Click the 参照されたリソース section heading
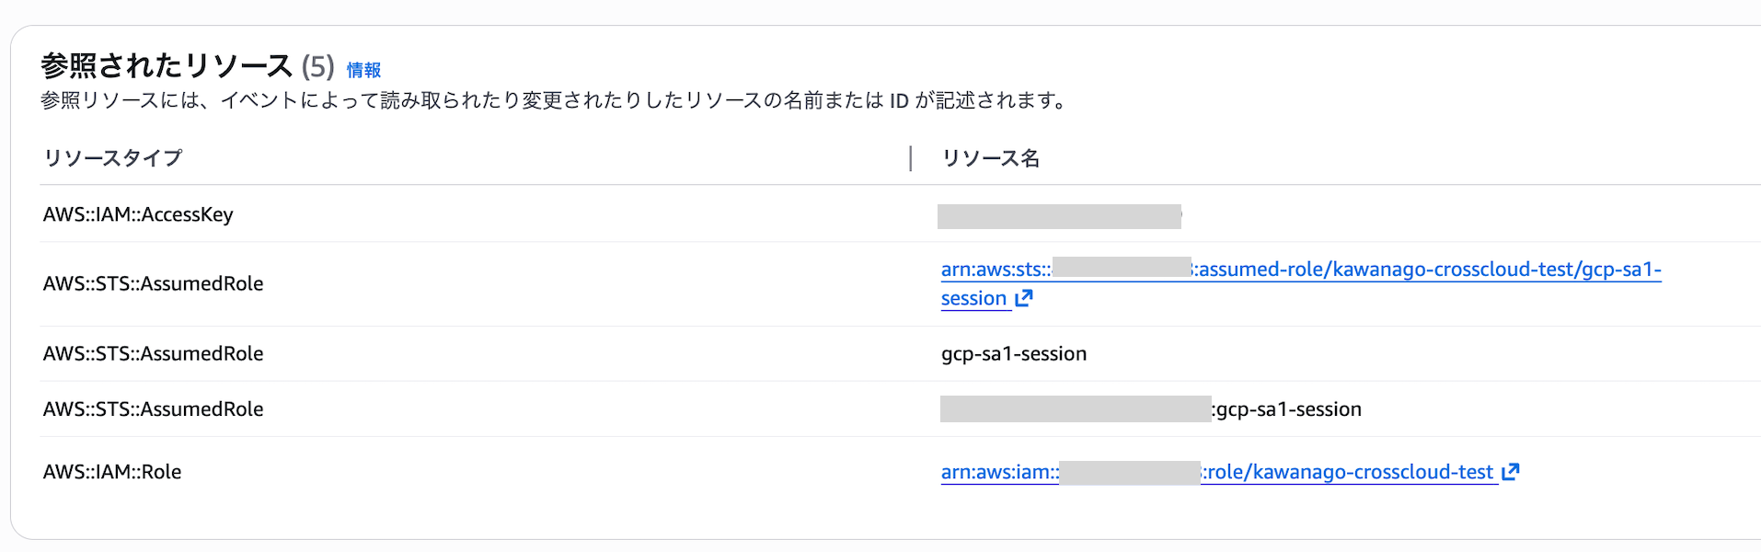This screenshot has width=1761, height=552. pos(167,66)
